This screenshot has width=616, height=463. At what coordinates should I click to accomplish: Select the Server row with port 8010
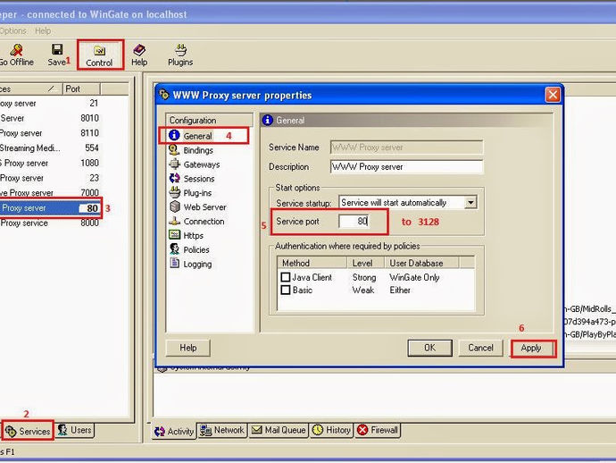[50, 118]
